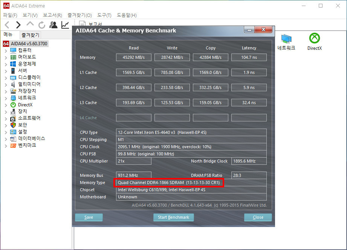347x250 pixels.
Task: Select the 데이터베이스 icon in tree
Action: tap(13, 139)
